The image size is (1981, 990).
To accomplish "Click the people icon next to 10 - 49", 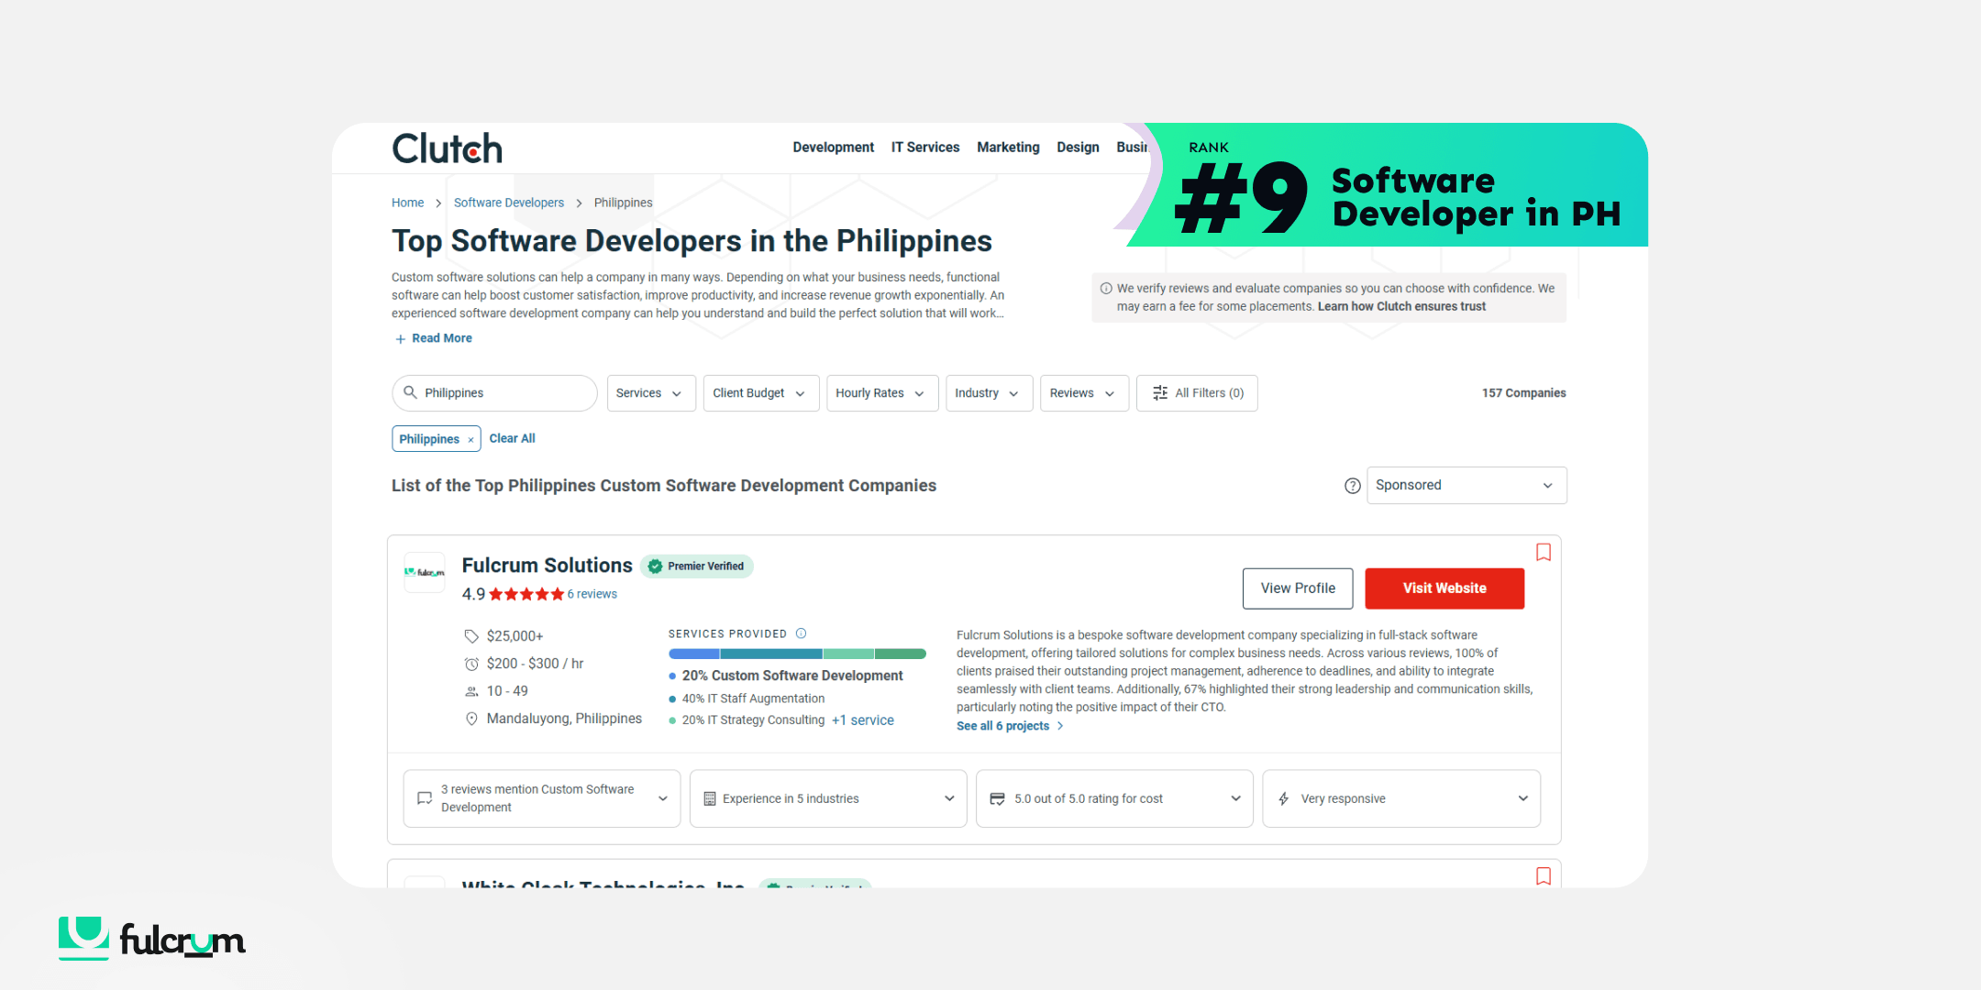I will coord(471,691).
